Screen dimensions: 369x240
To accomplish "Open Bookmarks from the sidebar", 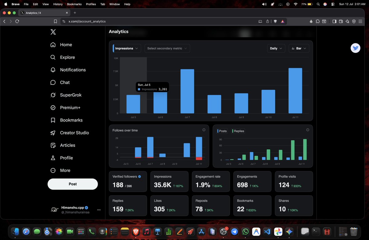I will pos(66,120).
